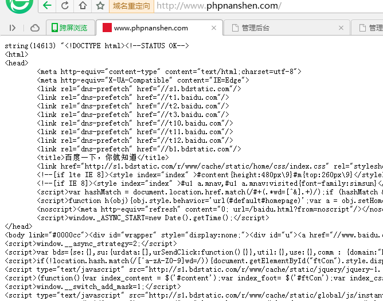Viewport: 383px width, 301px height.
Task: Click the jquery script src line
Action: (x=194, y=269)
